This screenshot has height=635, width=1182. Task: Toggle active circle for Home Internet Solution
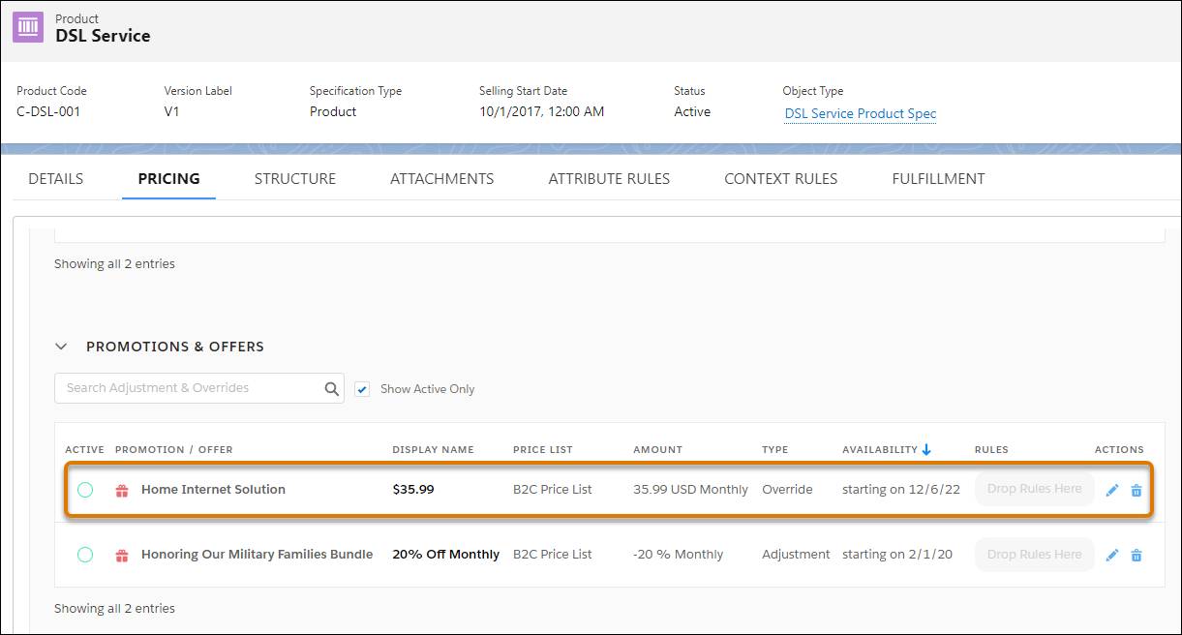point(85,490)
